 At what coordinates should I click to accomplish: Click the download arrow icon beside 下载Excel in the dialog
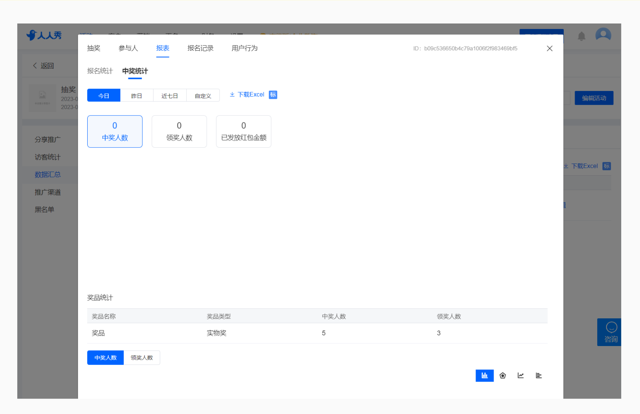(x=232, y=95)
